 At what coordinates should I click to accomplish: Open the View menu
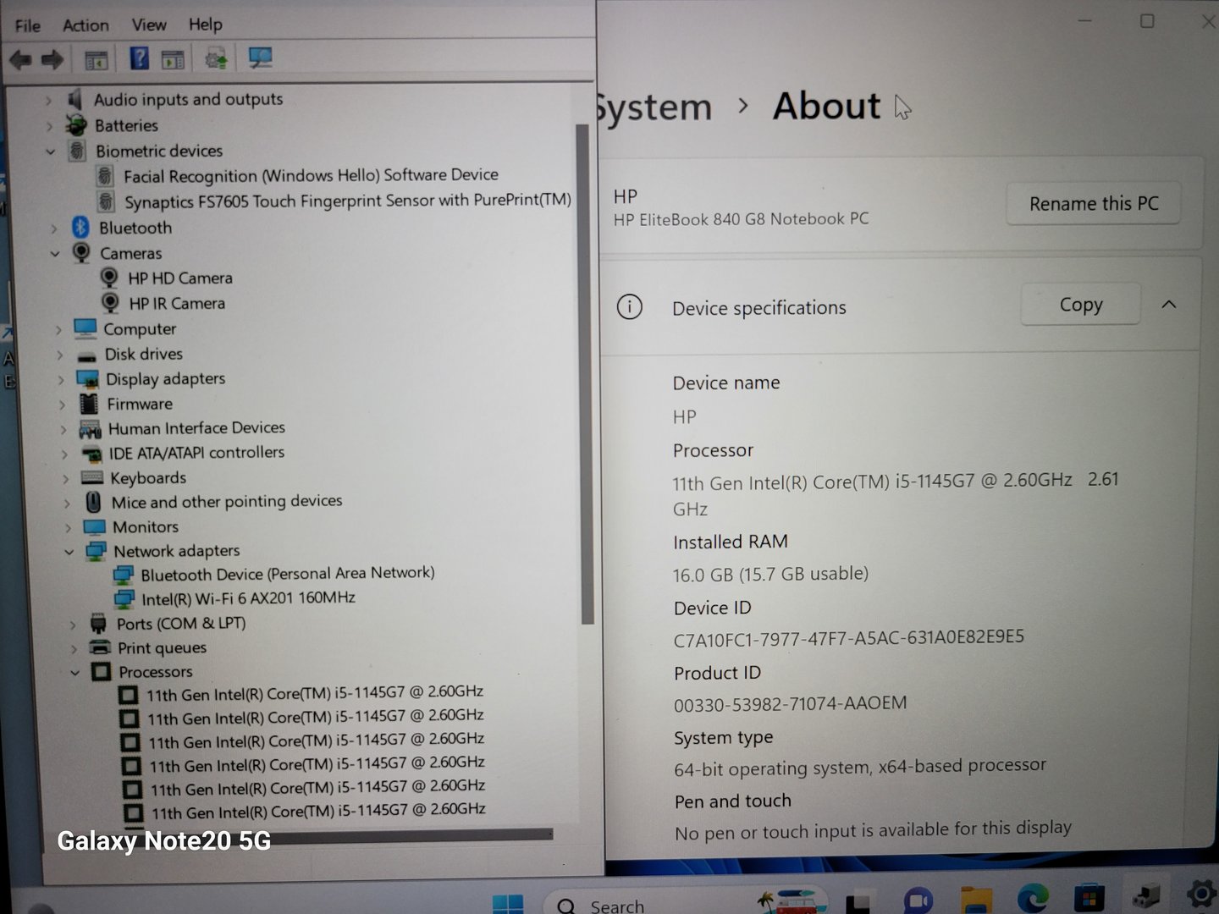[149, 25]
